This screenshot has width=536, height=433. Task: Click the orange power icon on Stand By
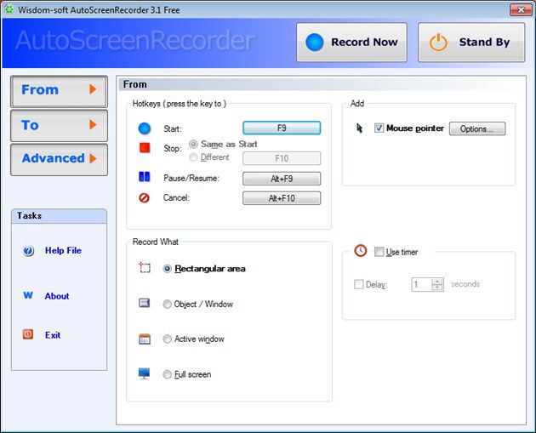(x=438, y=43)
